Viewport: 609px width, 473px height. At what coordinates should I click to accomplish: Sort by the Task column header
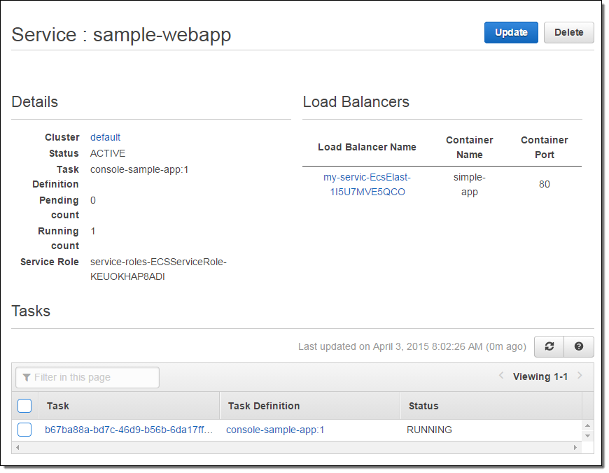pyautogui.click(x=58, y=406)
